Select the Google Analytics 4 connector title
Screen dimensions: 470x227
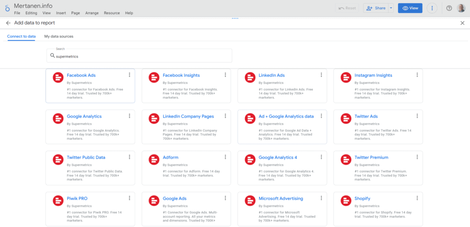278,157
